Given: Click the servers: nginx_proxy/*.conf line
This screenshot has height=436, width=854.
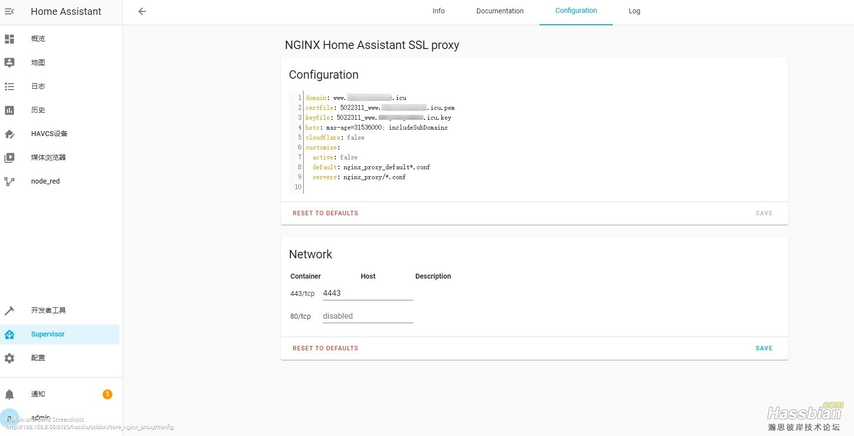Looking at the screenshot, I should pyautogui.click(x=359, y=177).
